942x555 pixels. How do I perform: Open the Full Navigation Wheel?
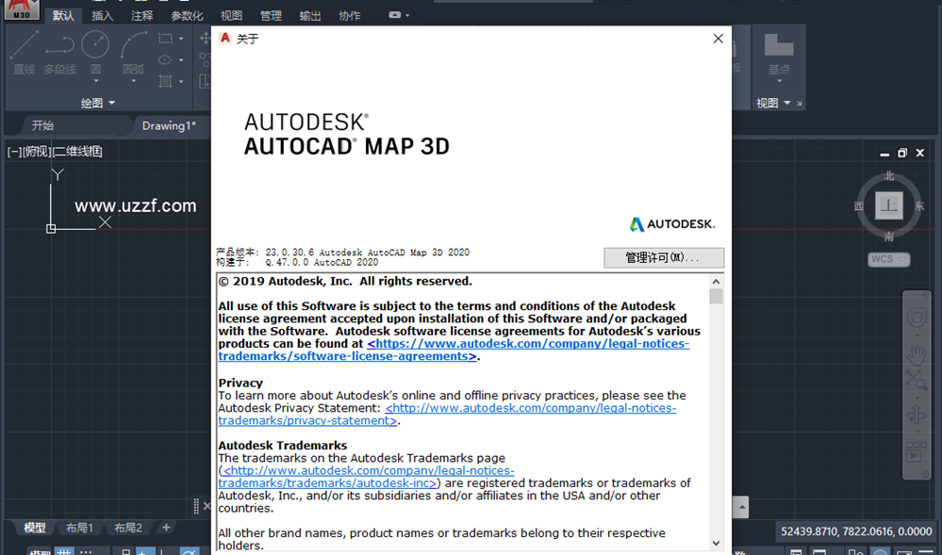pos(917,318)
